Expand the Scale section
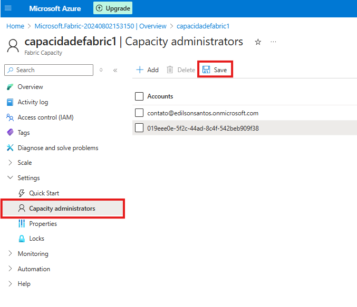The width and height of the screenshot is (357, 307). [24, 163]
